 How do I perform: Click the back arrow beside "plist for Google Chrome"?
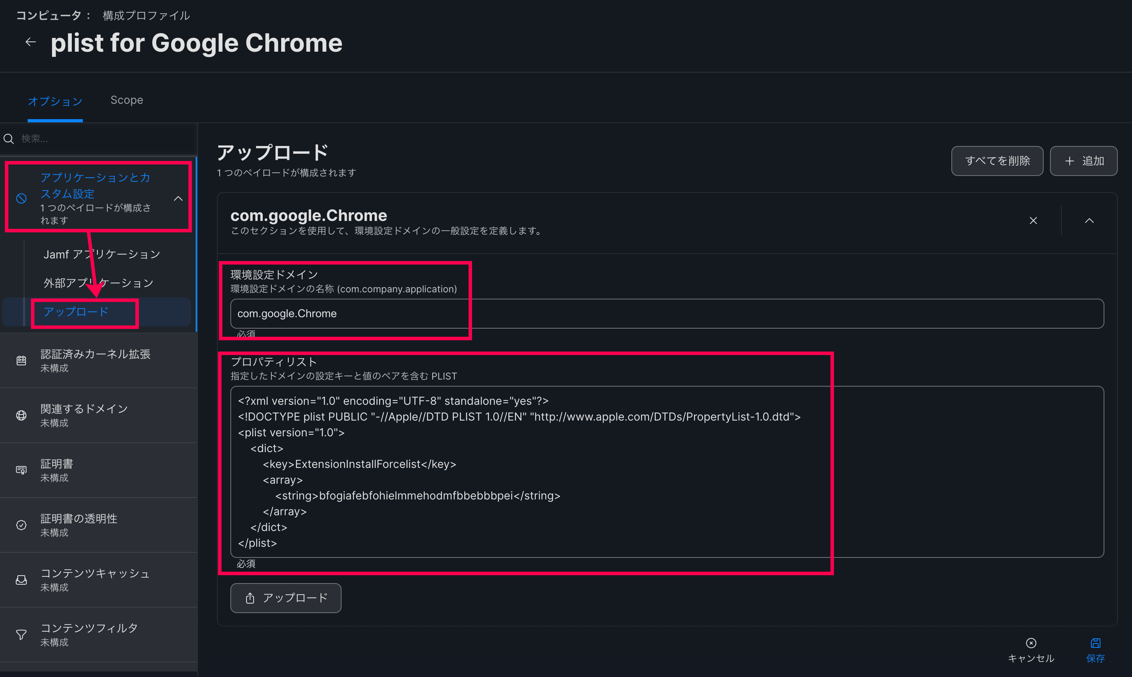tap(30, 41)
